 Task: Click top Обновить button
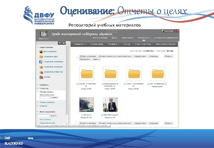tap(168, 56)
